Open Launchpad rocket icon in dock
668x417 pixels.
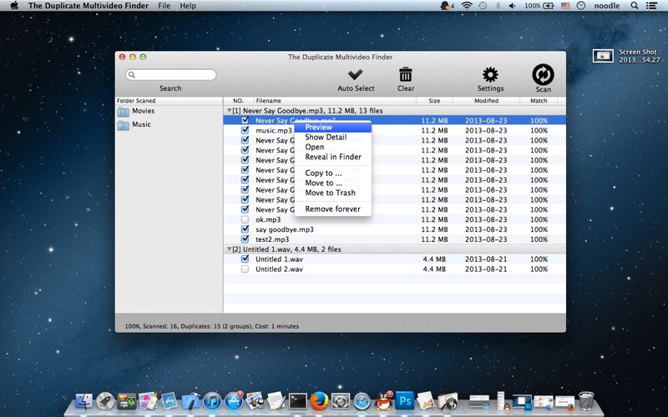105,401
